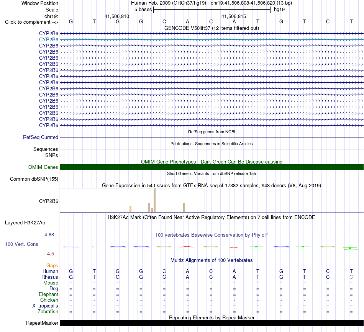364x332 pixels.
Task: Click the light-colored mismatch C in the Rhesus row
Action: tap(351, 277)
